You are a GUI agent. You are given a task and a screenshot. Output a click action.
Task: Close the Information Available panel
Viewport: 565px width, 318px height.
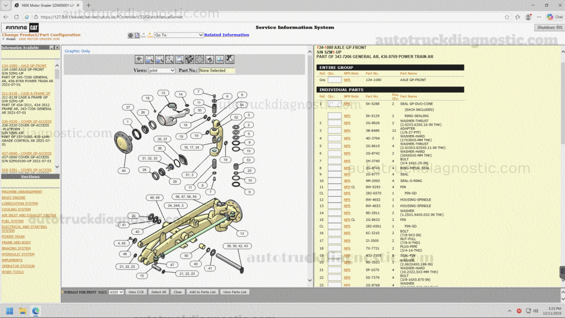pos(57,47)
